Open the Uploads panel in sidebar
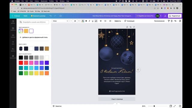This screenshot has height=108, width=192. [13, 36]
